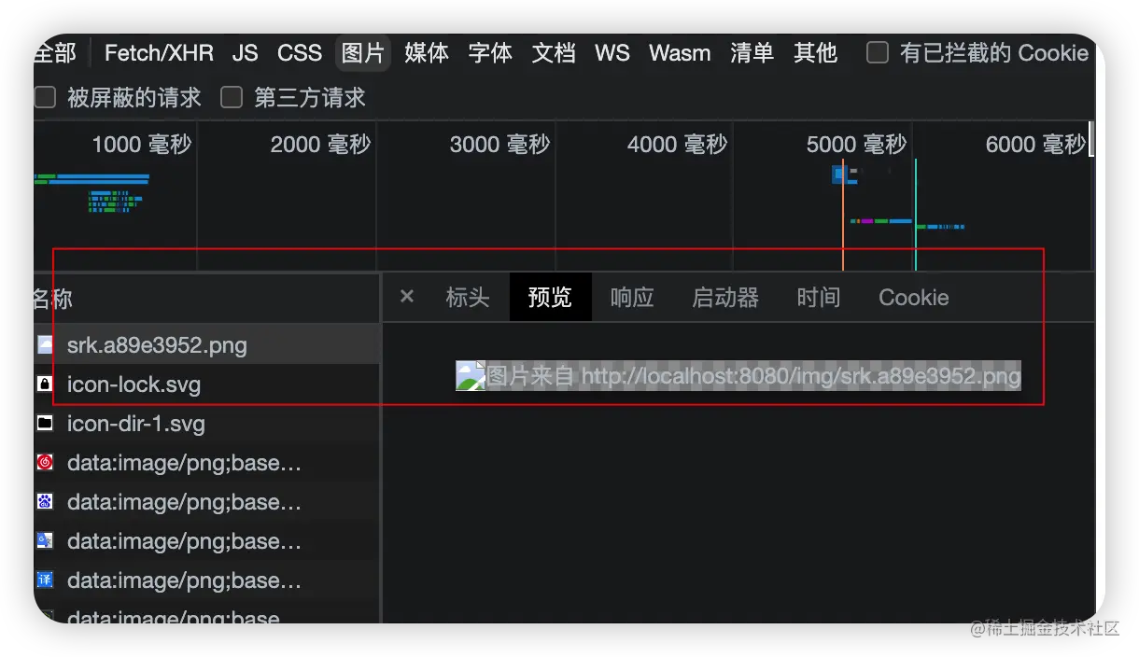Select the 字体 filter

click(490, 53)
